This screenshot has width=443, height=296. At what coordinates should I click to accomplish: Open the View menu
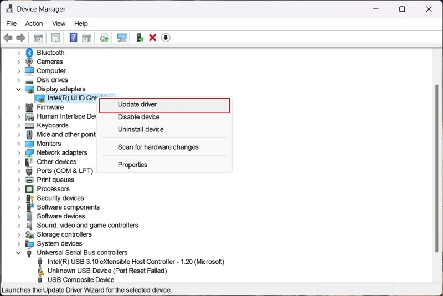tap(59, 24)
